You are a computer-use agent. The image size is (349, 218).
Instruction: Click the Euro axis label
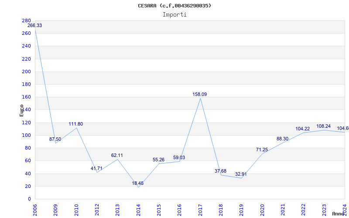[x=21, y=111]
